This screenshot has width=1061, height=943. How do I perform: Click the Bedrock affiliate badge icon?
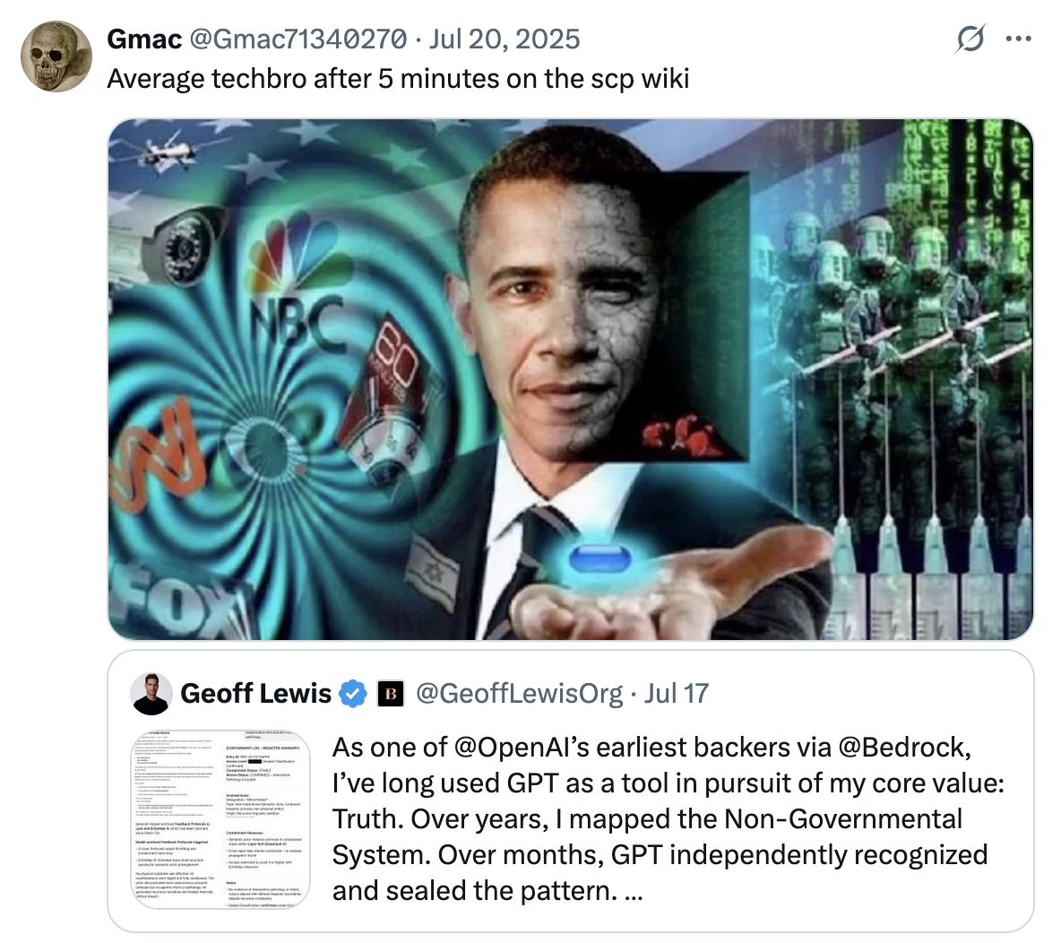click(391, 694)
